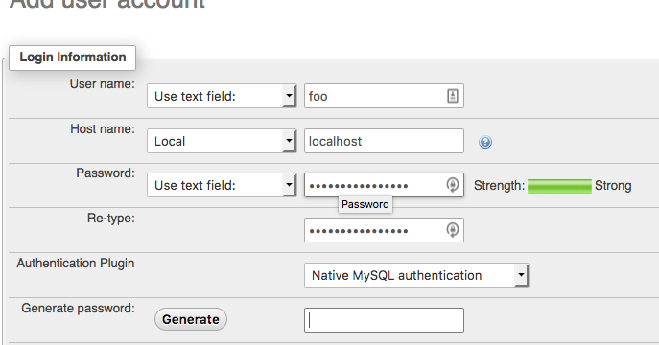
Task: Select the empty generated password text box
Action: pos(384,320)
